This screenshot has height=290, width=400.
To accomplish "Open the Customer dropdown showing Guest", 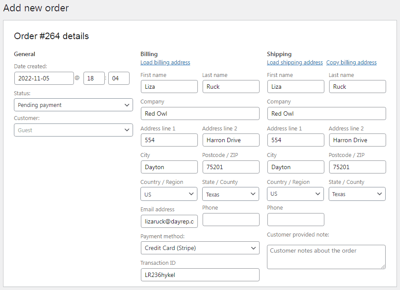I will click(73, 130).
